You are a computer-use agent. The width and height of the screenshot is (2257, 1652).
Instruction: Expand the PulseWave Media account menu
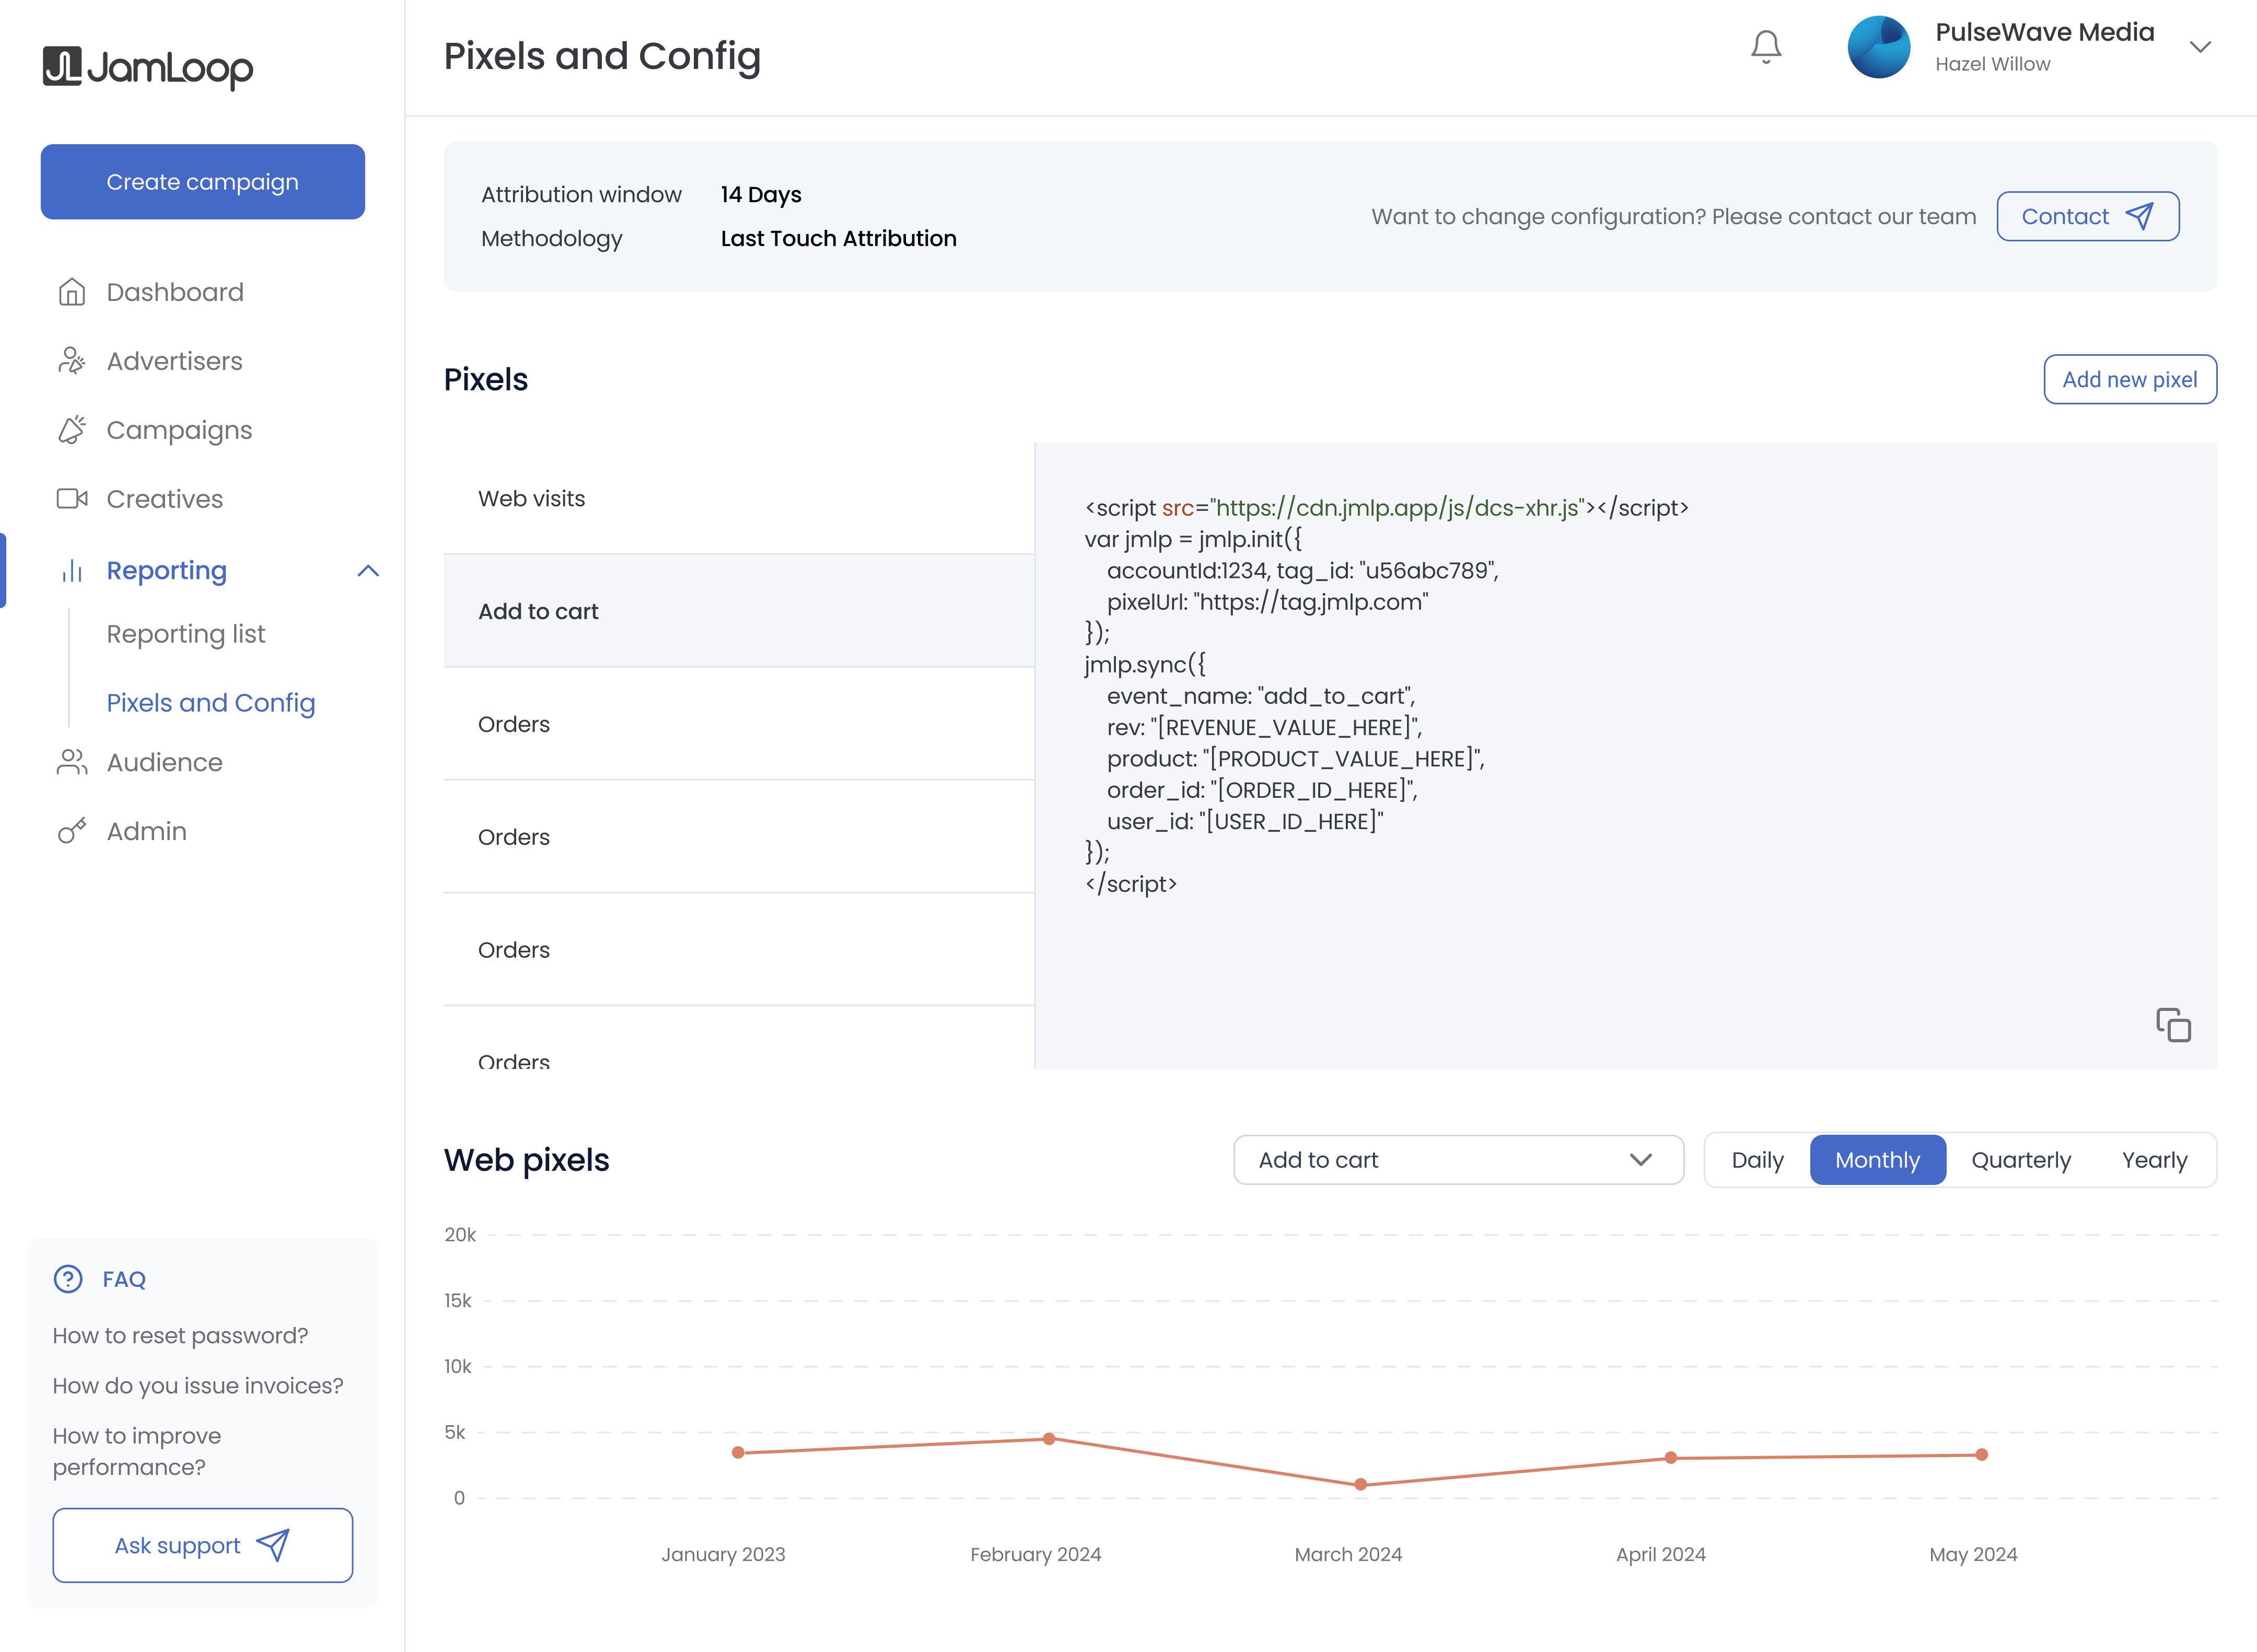[2199, 47]
